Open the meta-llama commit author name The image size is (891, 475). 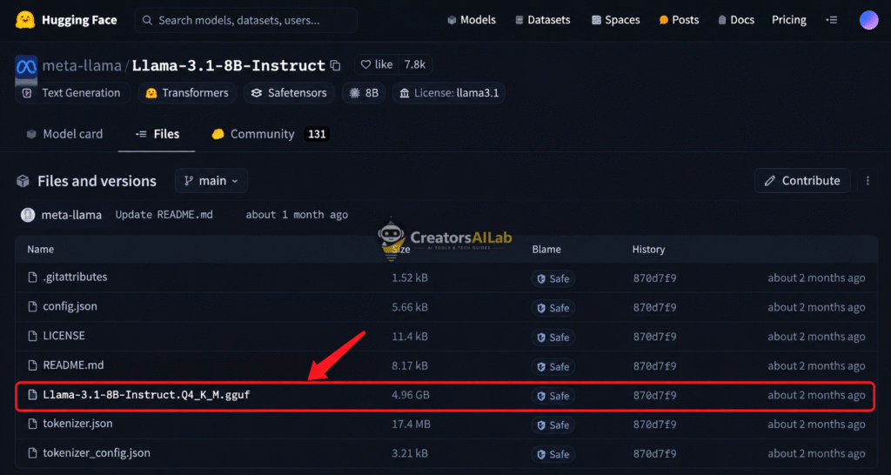(71, 215)
